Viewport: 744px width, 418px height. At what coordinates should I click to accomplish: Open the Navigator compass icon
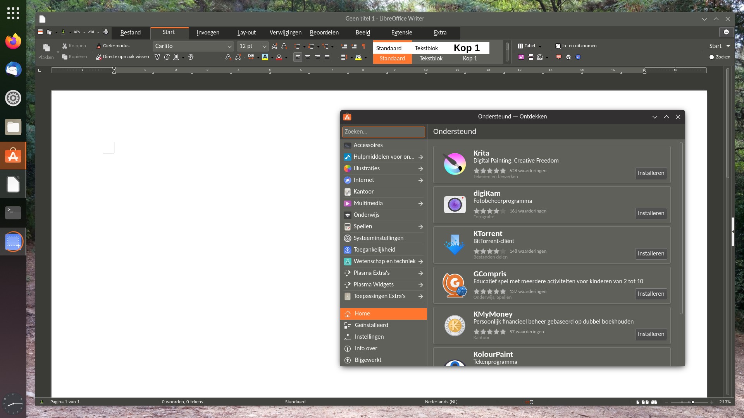click(x=578, y=57)
